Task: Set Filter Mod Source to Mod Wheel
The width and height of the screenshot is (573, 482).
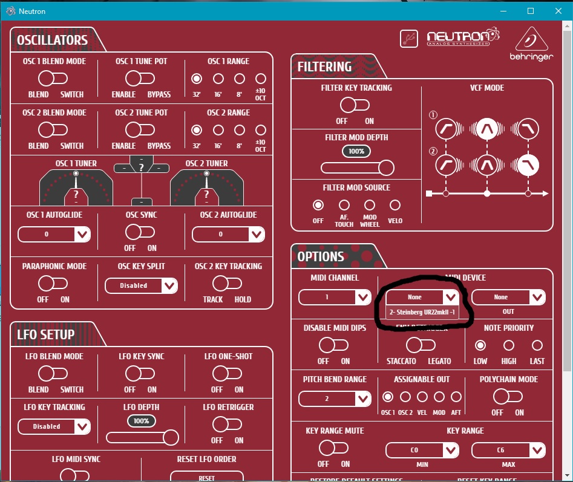Action: 370,205
